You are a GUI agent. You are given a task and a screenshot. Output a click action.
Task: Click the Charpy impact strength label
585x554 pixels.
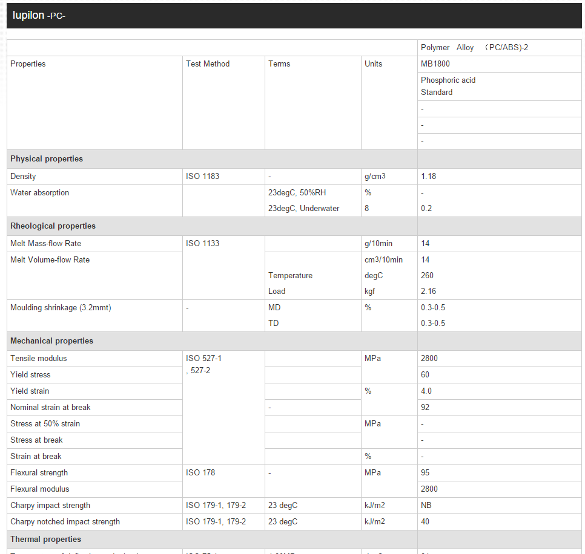(50, 505)
